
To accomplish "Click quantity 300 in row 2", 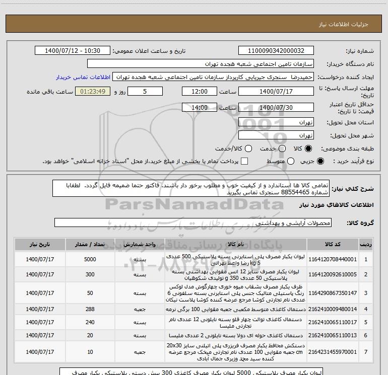I will pos(90,274).
